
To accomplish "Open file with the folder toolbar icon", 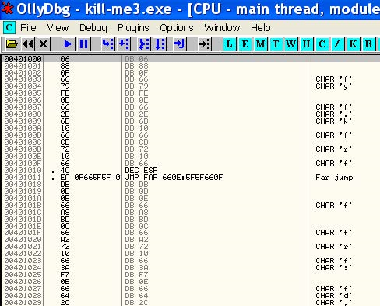I will pyautogui.click(x=12, y=44).
